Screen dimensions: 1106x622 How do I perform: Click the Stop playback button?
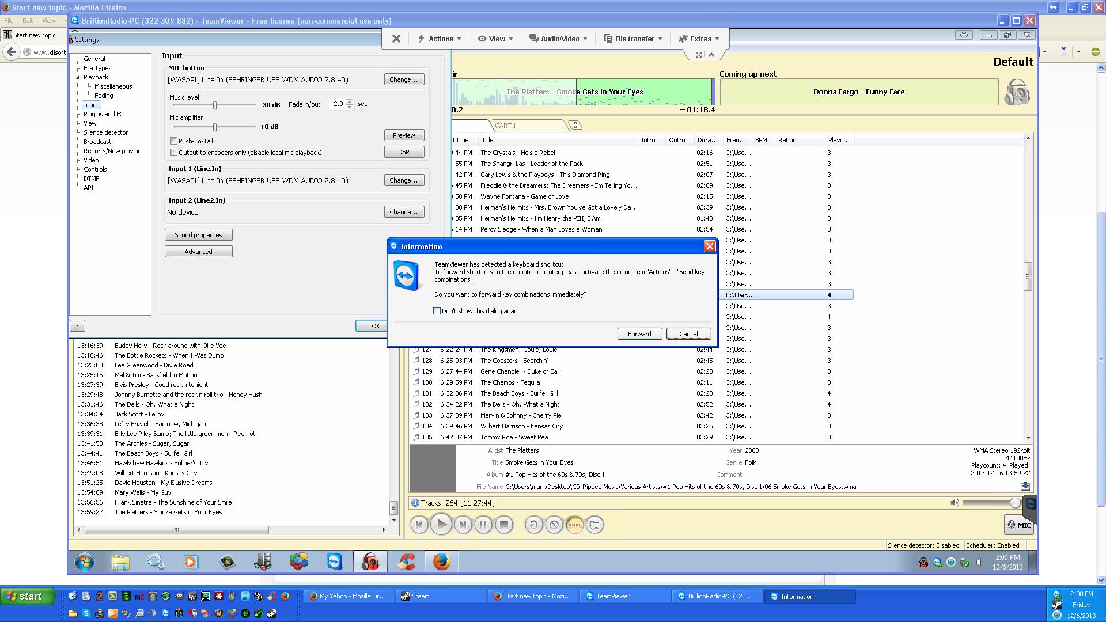(504, 525)
